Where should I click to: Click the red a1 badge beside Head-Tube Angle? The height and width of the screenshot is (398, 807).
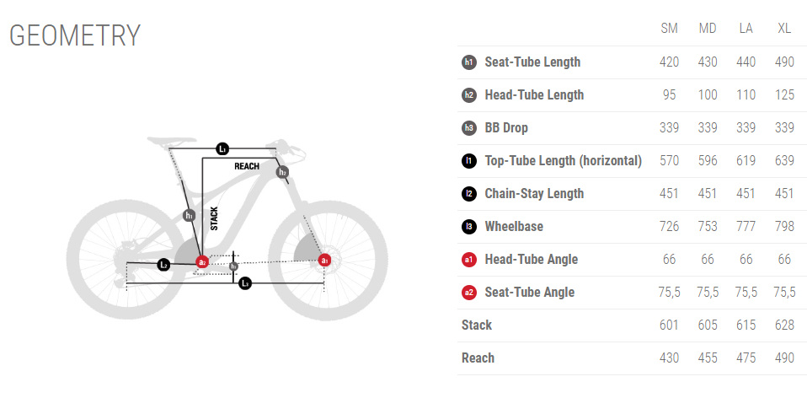click(x=469, y=260)
